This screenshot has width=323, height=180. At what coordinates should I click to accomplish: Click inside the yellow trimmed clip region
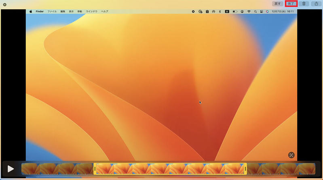(x=170, y=169)
